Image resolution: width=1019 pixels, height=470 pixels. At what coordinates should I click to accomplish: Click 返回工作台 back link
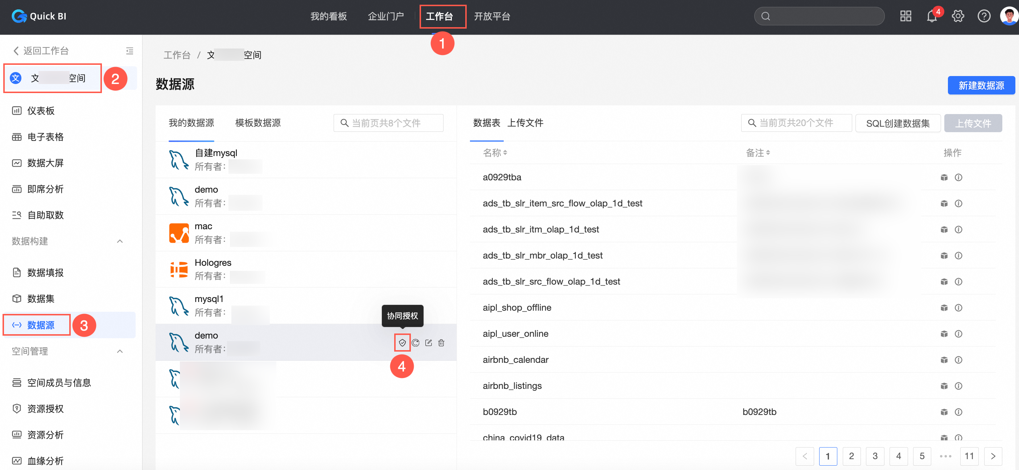(41, 51)
